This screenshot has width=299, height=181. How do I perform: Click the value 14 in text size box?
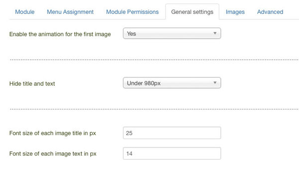click(x=129, y=154)
